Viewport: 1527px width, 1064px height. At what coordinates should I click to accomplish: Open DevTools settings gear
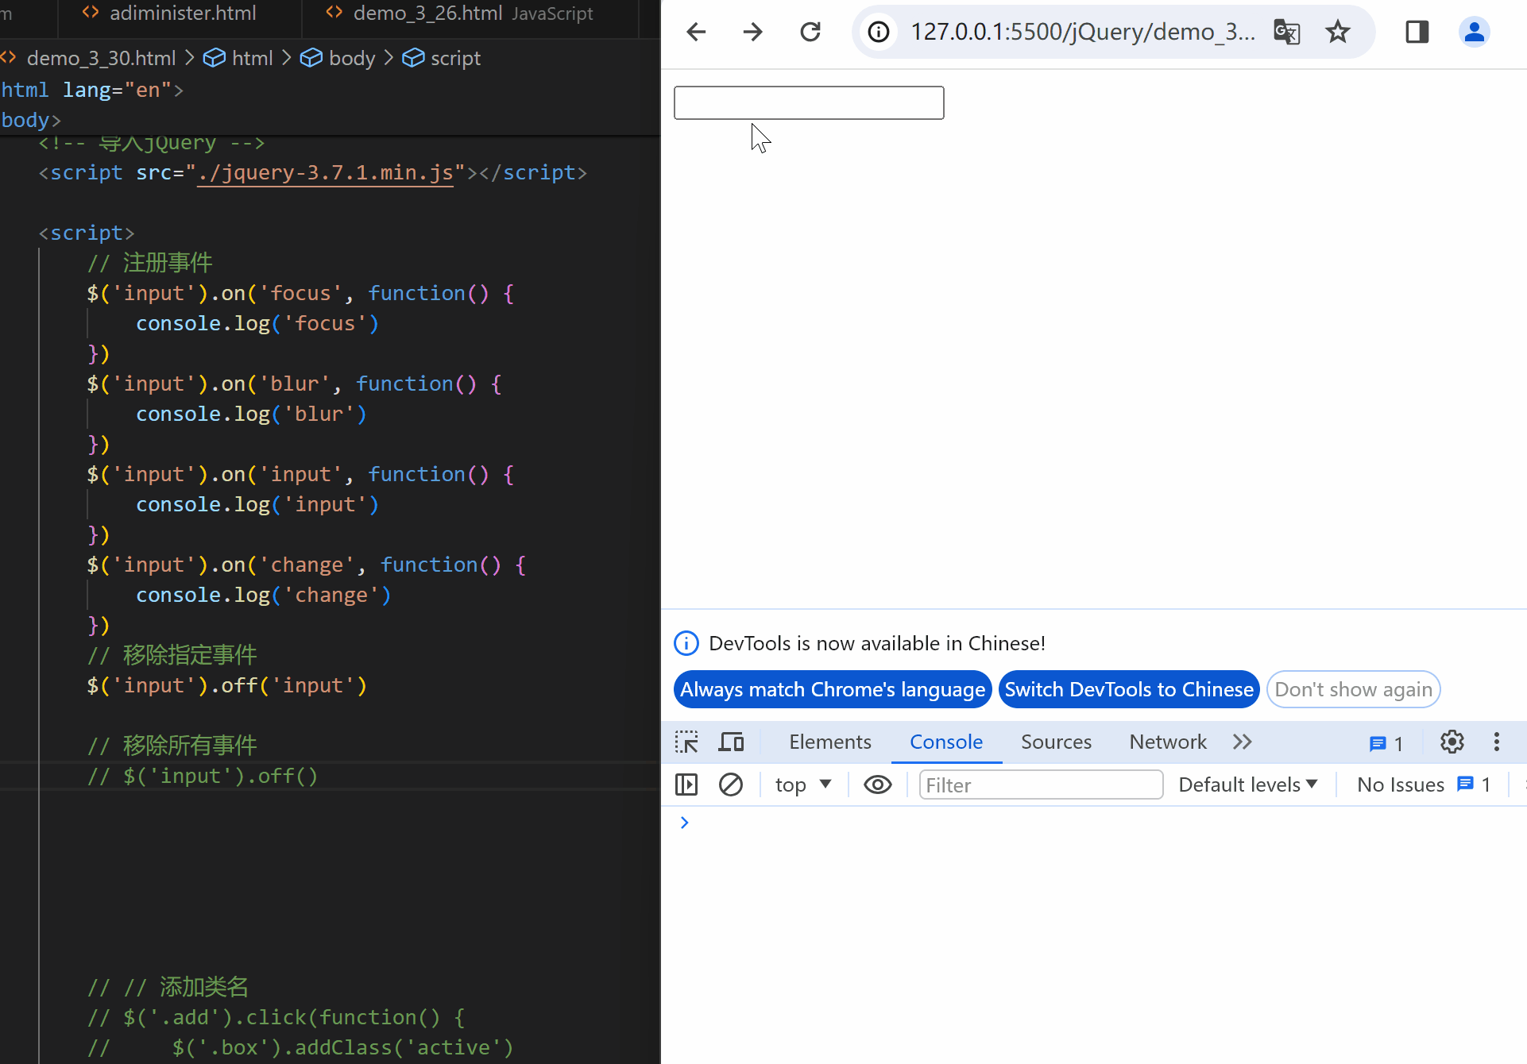click(x=1452, y=742)
